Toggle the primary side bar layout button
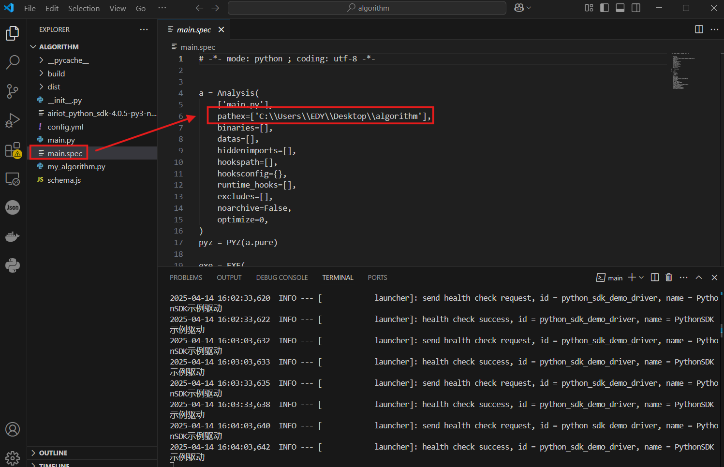The image size is (724, 467). coord(605,8)
